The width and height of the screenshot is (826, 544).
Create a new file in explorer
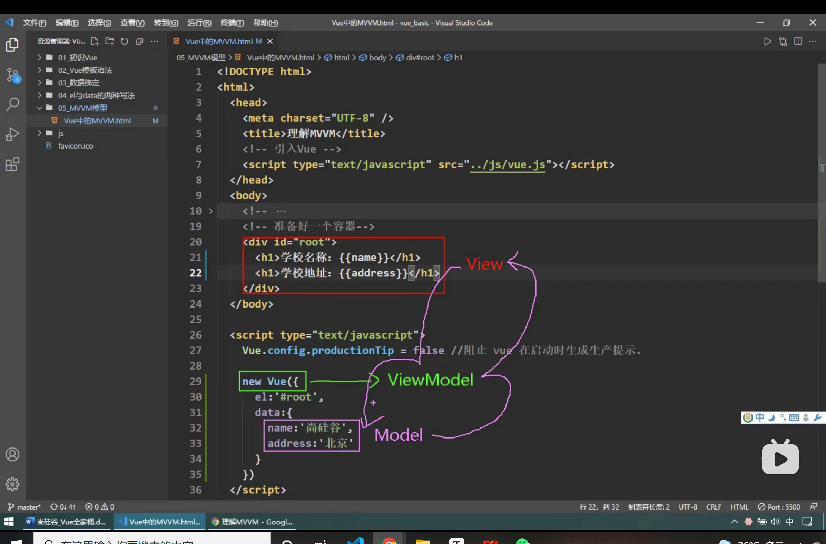(95, 41)
